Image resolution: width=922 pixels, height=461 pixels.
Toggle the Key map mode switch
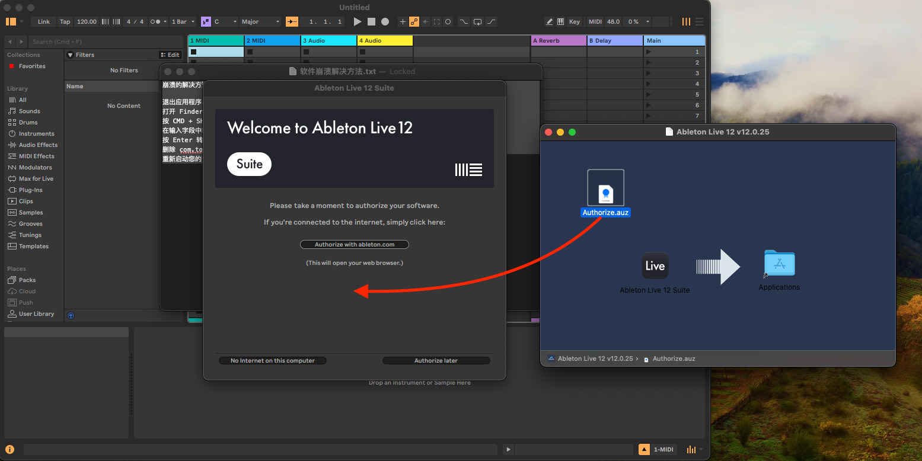click(x=575, y=21)
